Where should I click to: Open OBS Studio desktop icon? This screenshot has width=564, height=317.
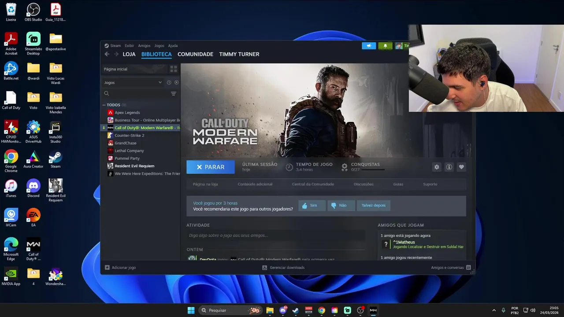click(x=33, y=12)
